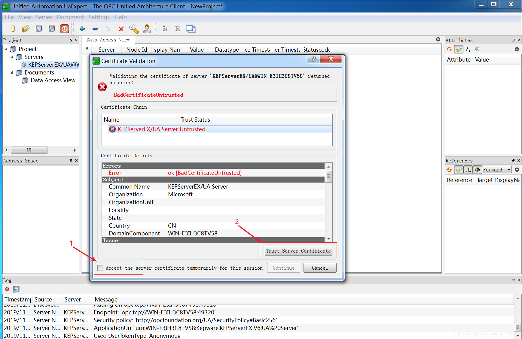The height and width of the screenshot is (339, 522).
Task: Change user with the person icon
Action: (x=147, y=29)
